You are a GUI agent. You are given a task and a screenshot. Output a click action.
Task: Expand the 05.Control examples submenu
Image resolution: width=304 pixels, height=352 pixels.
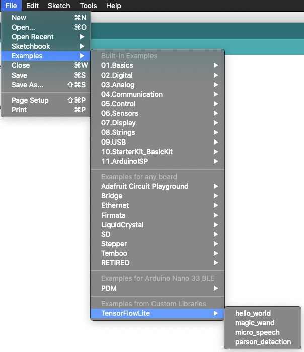pos(158,104)
